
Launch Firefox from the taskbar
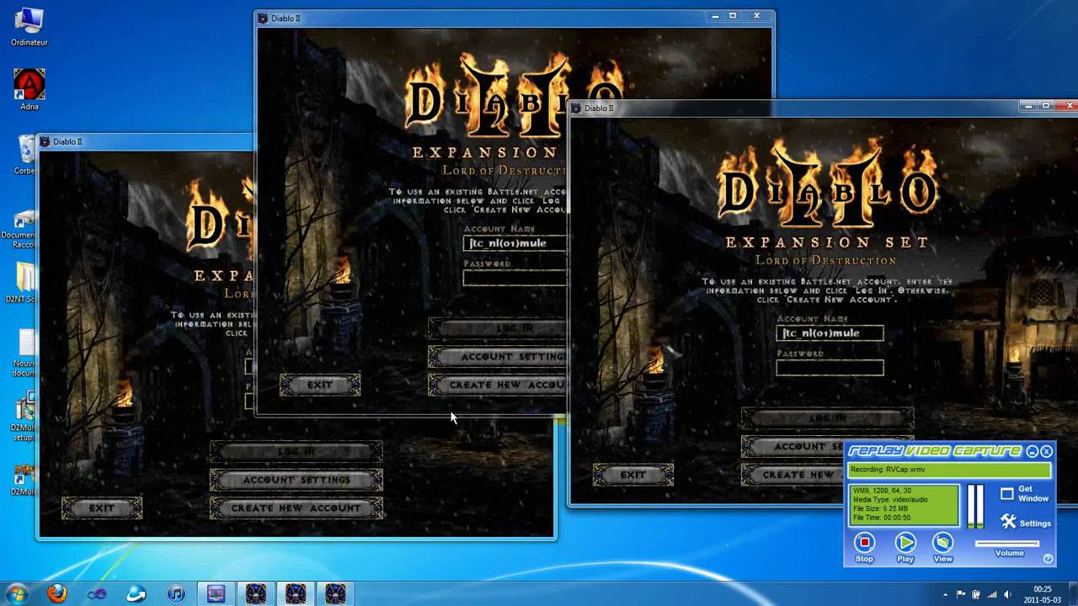click(56, 593)
